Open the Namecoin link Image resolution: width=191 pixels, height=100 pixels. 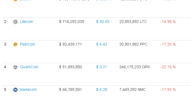coord(28,89)
